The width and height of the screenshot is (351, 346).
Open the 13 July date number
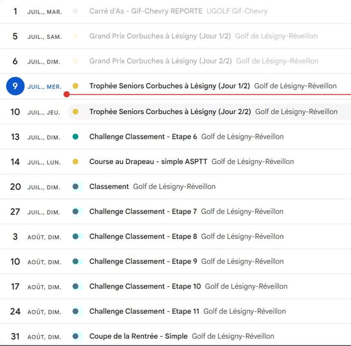coord(15,137)
